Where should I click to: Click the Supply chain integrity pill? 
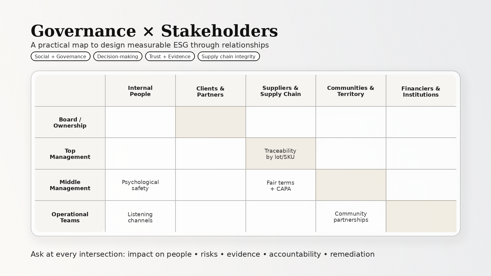pyautogui.click(x=229, y=56)
